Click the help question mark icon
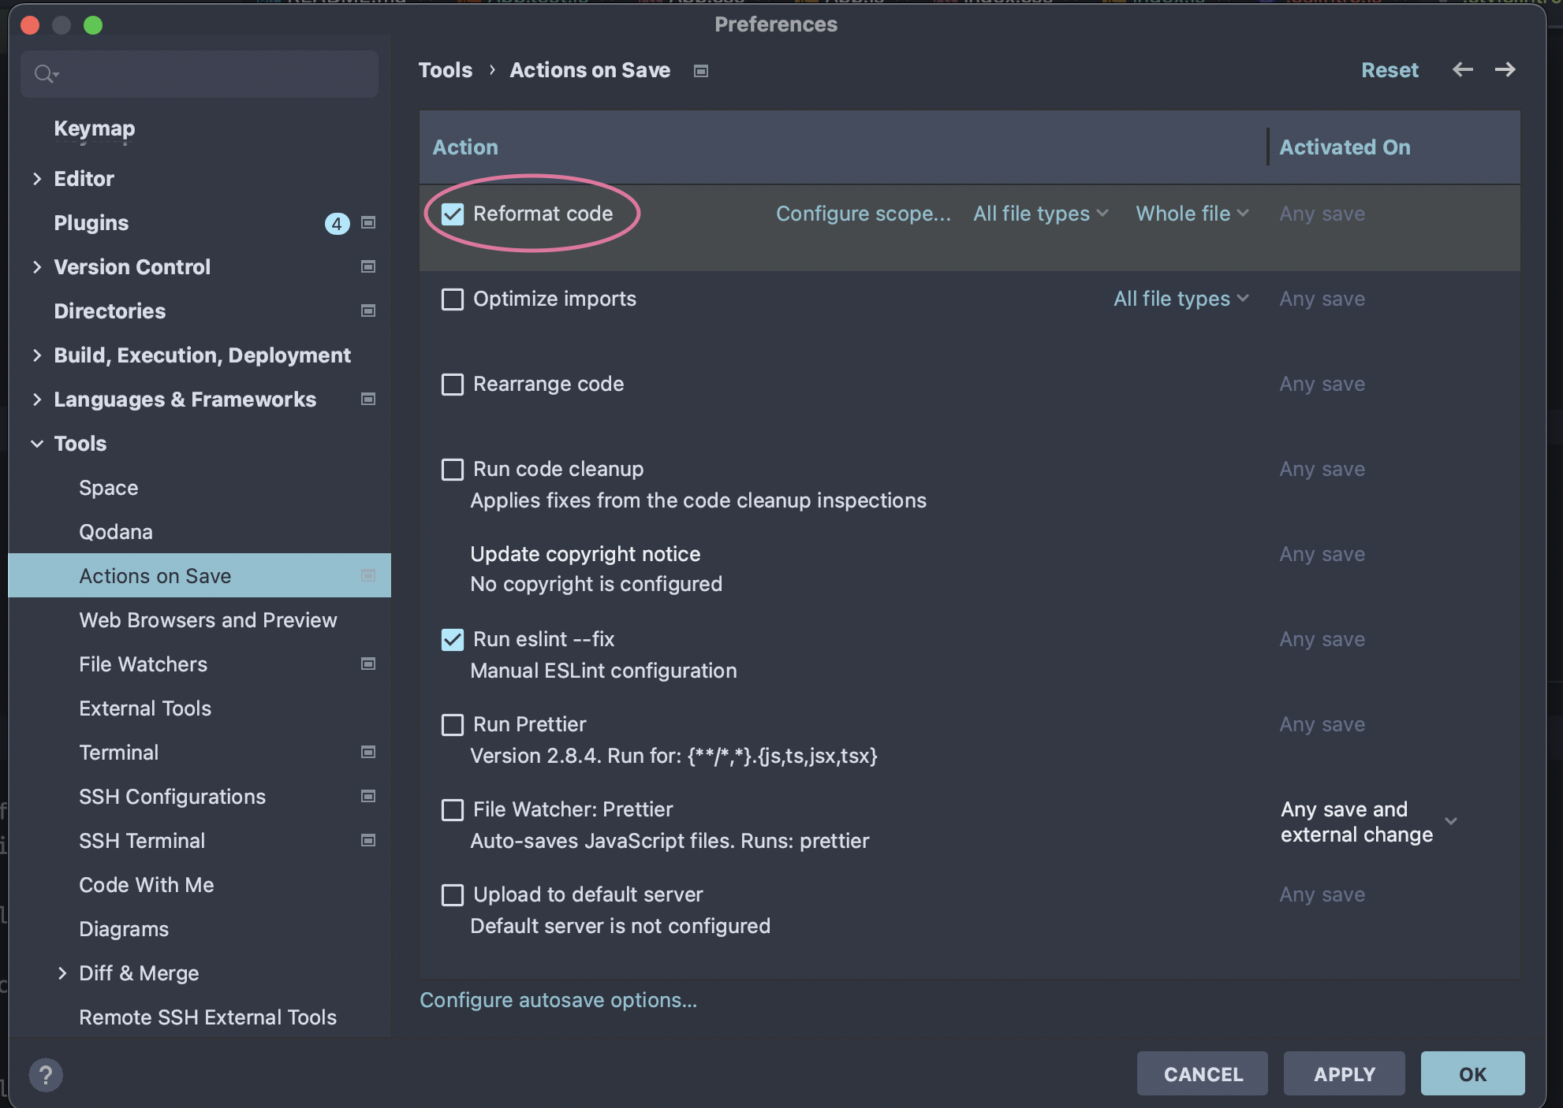Screen dimensions: 1563x1108 pos(46,1074)
